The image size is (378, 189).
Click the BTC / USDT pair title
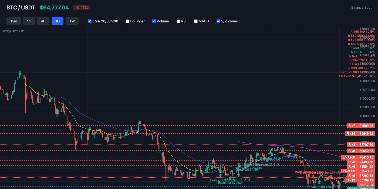[21, 8]
